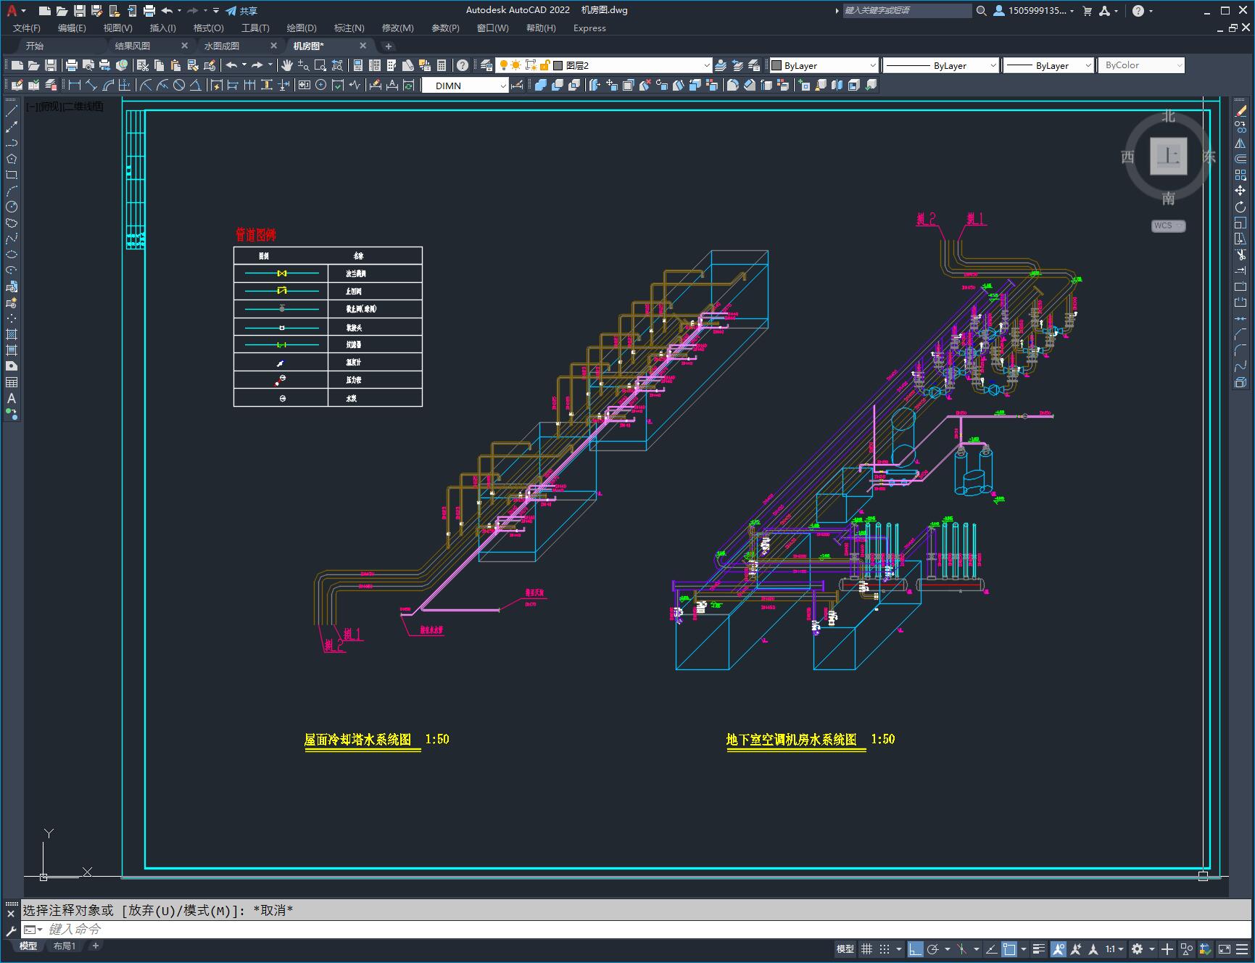Expand the workspace switching gear dropdown

pos(1152,948)
